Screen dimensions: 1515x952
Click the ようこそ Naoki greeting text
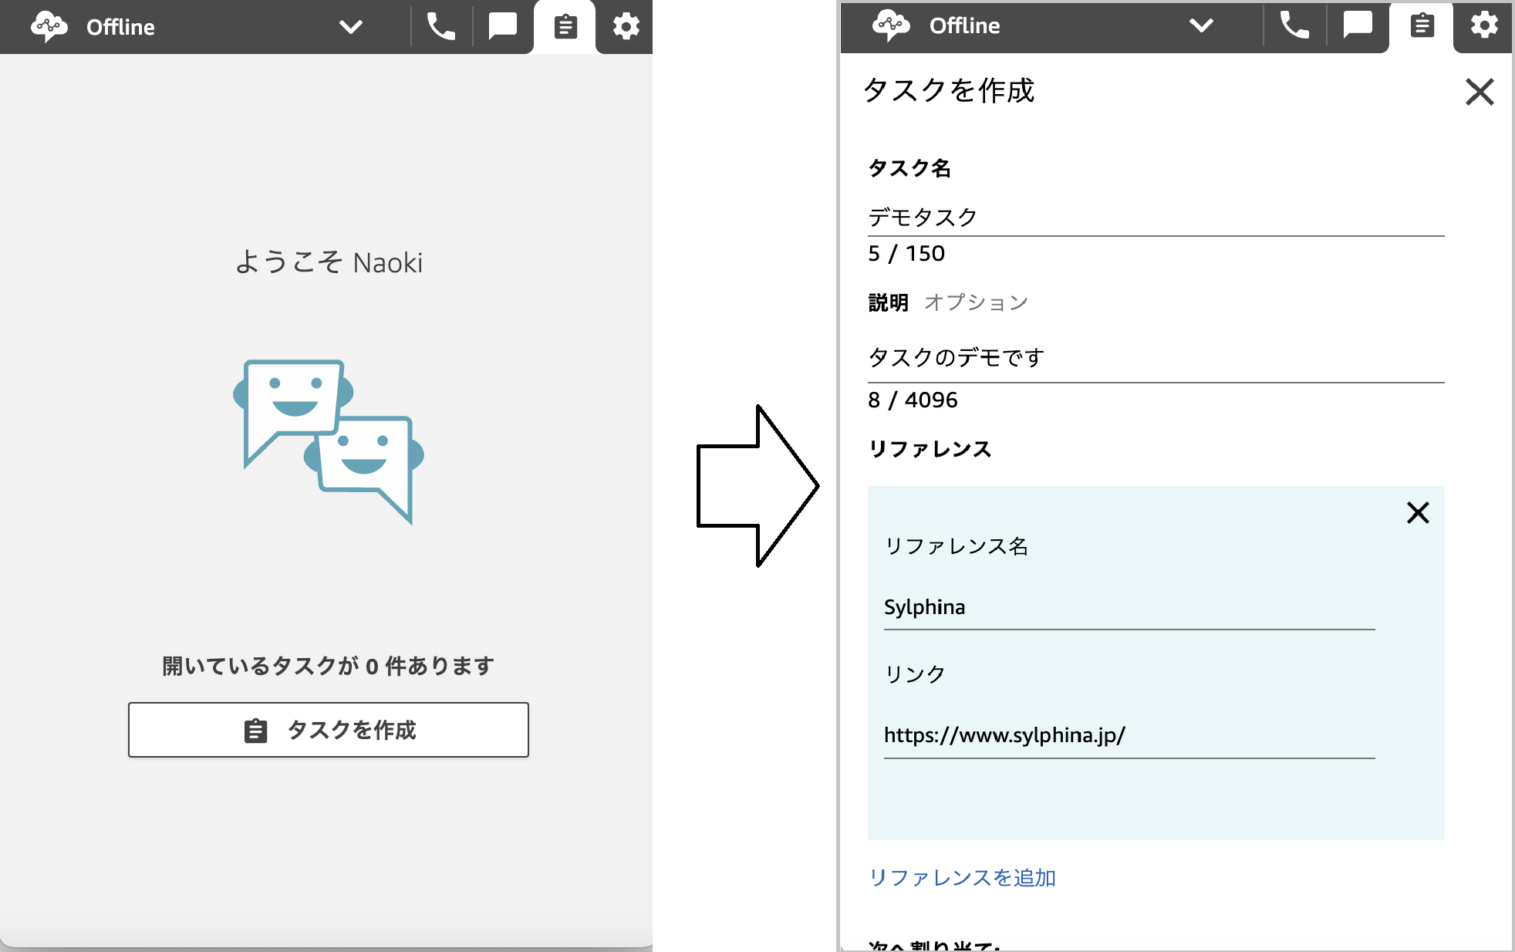pyautogui.click(x=329, y=262)
